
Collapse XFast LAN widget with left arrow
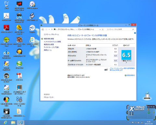[126, 112]
